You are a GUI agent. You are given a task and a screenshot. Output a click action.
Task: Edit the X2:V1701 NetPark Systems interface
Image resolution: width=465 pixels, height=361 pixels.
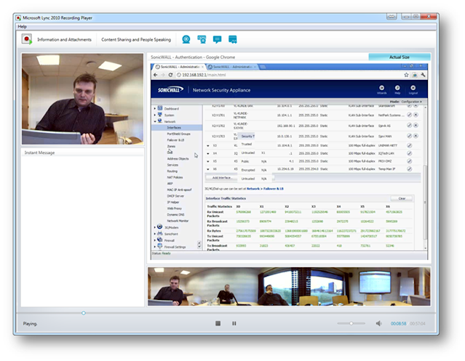tap(409, 115)
